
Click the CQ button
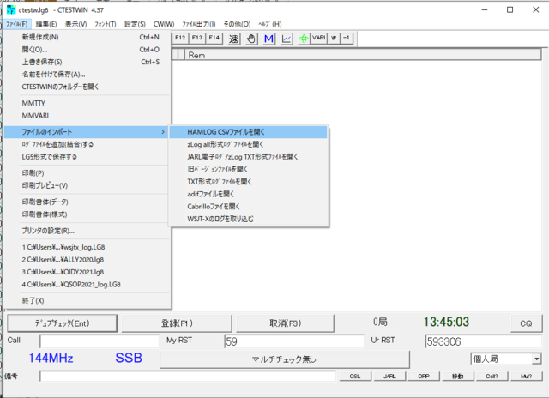(526, 323)
